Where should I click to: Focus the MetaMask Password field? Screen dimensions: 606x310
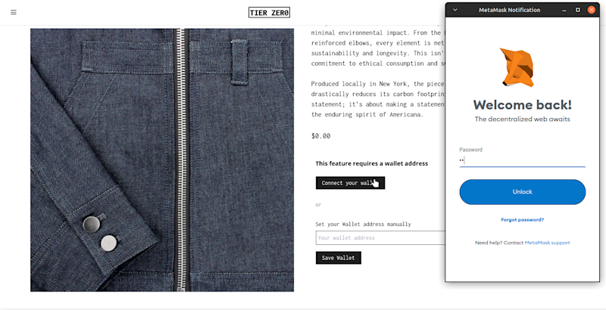(522, 160)
